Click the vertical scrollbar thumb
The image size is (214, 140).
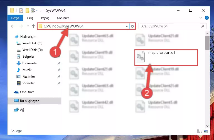pos(207,43)
